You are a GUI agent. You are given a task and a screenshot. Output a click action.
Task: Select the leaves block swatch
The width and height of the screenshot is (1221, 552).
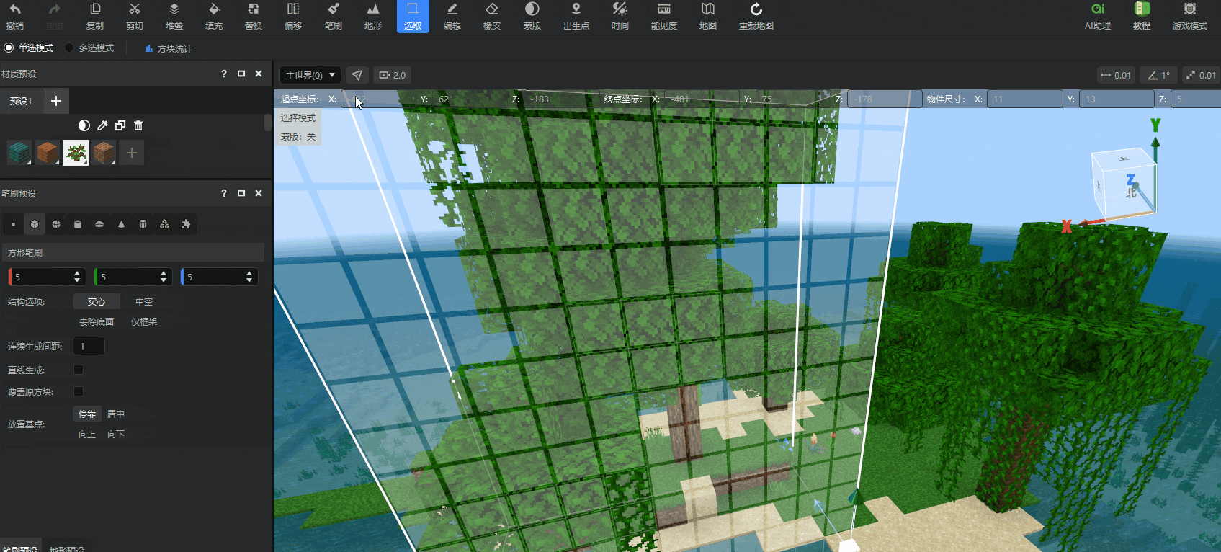point(76,153)
